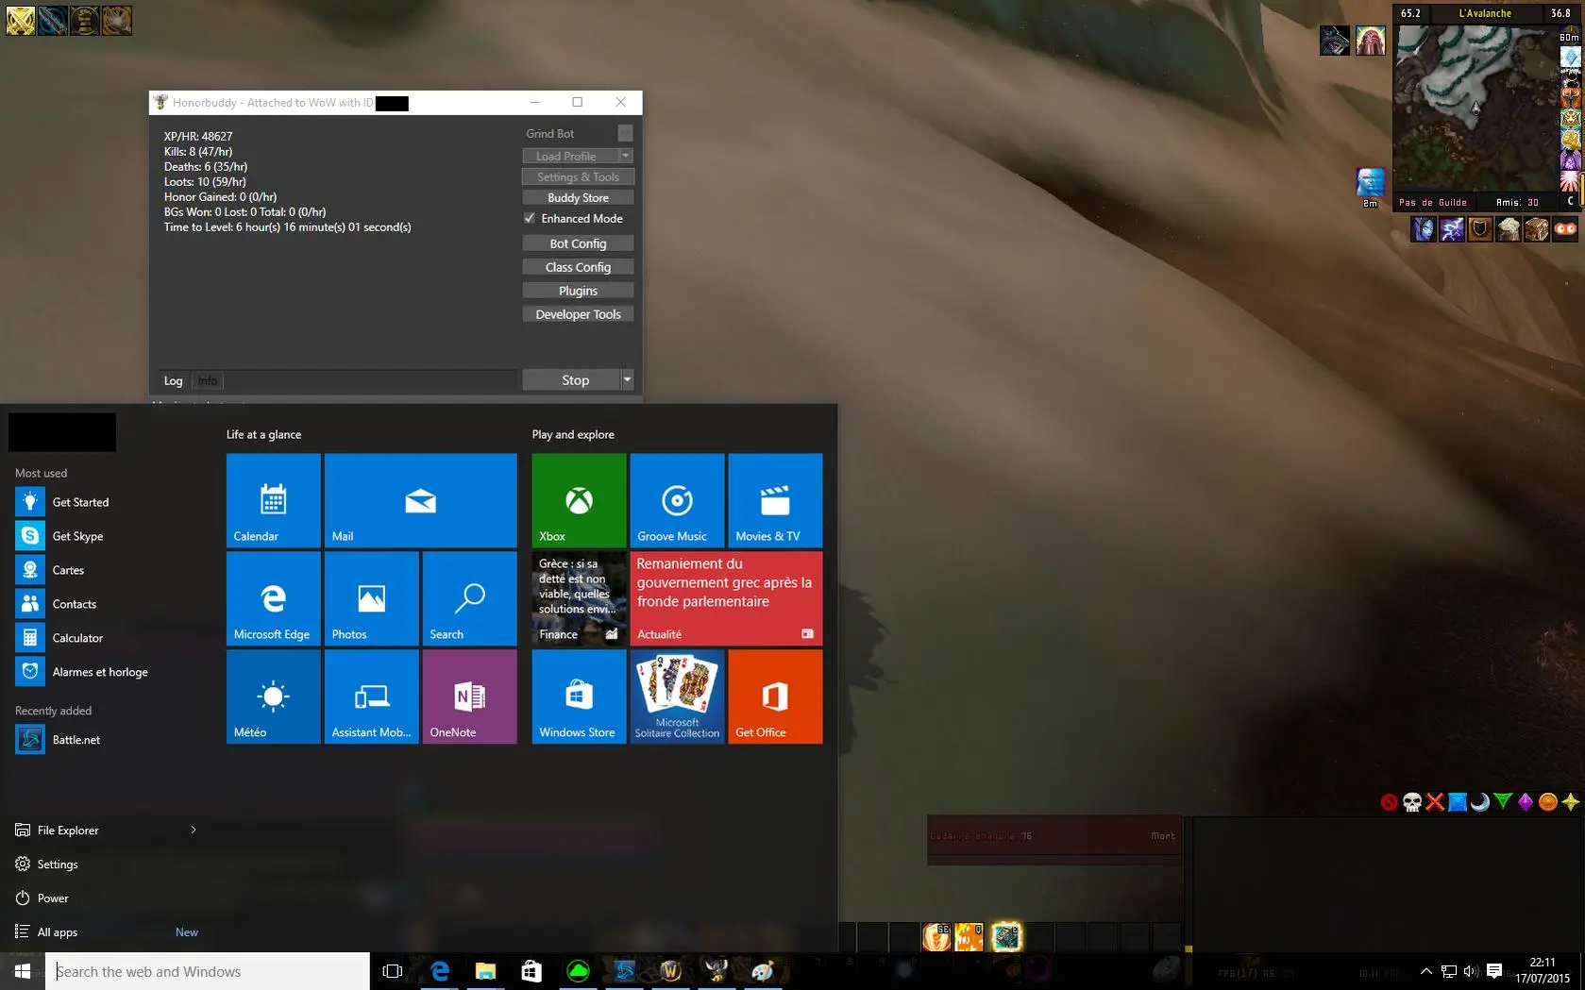Screen dimensions: 1585x990
Task: Open the Windows Store tile
Action: coord(579,696)
